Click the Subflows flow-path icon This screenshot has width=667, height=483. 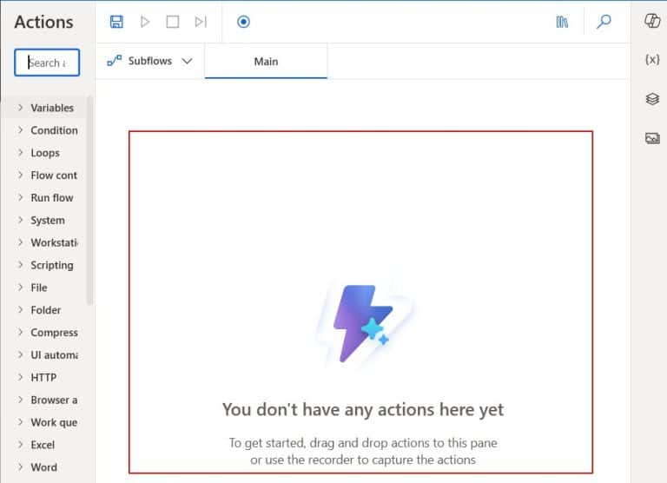114,61
